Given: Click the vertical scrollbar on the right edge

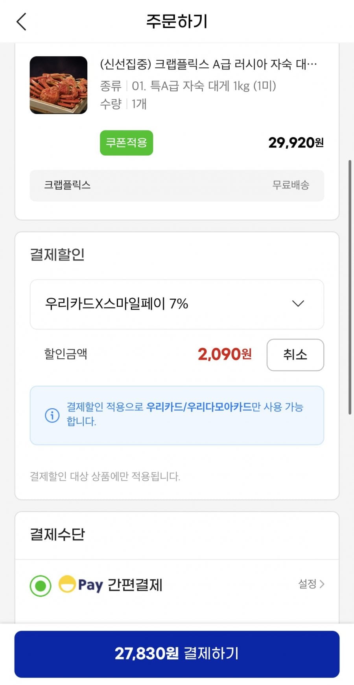Looking at the screenshot, I should click(350, 287).
